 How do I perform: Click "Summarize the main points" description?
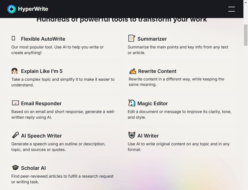[178, 50]
